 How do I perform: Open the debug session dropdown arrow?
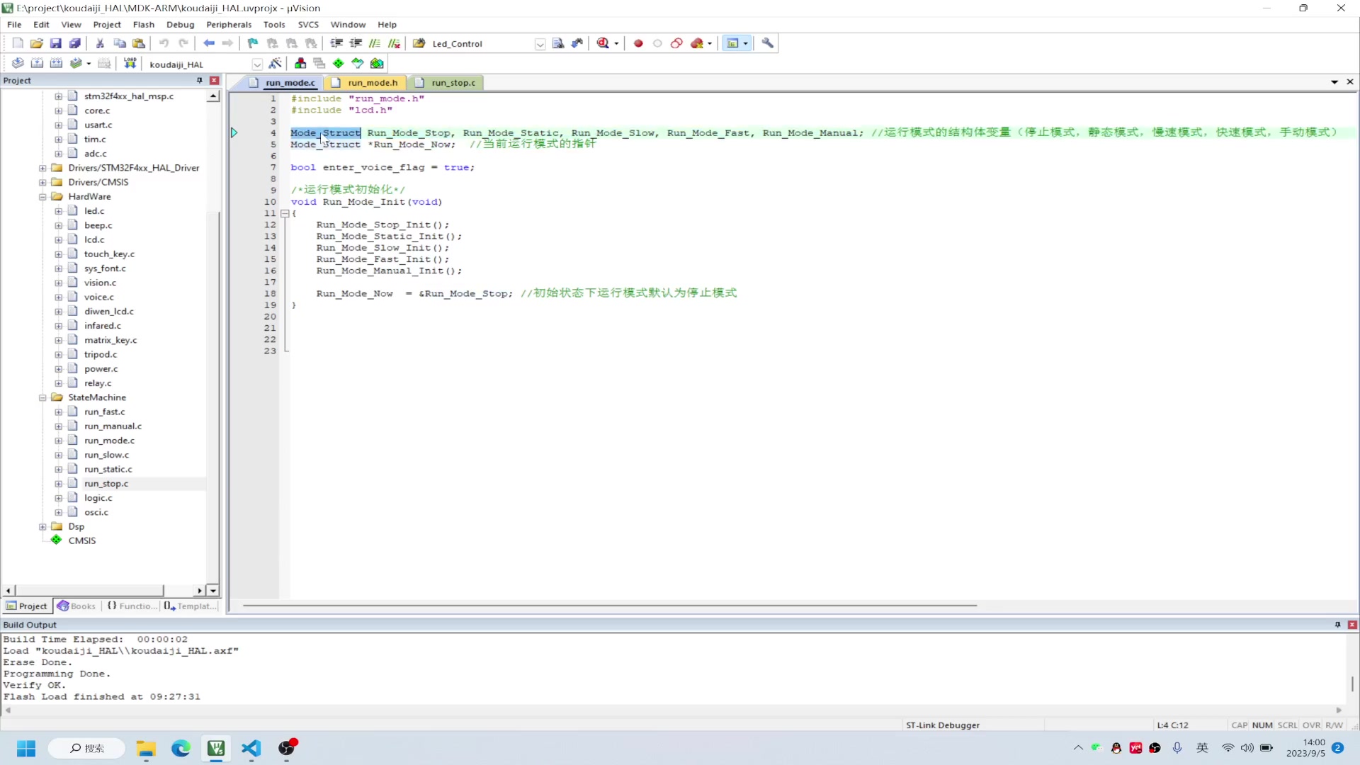coord(616,44)
